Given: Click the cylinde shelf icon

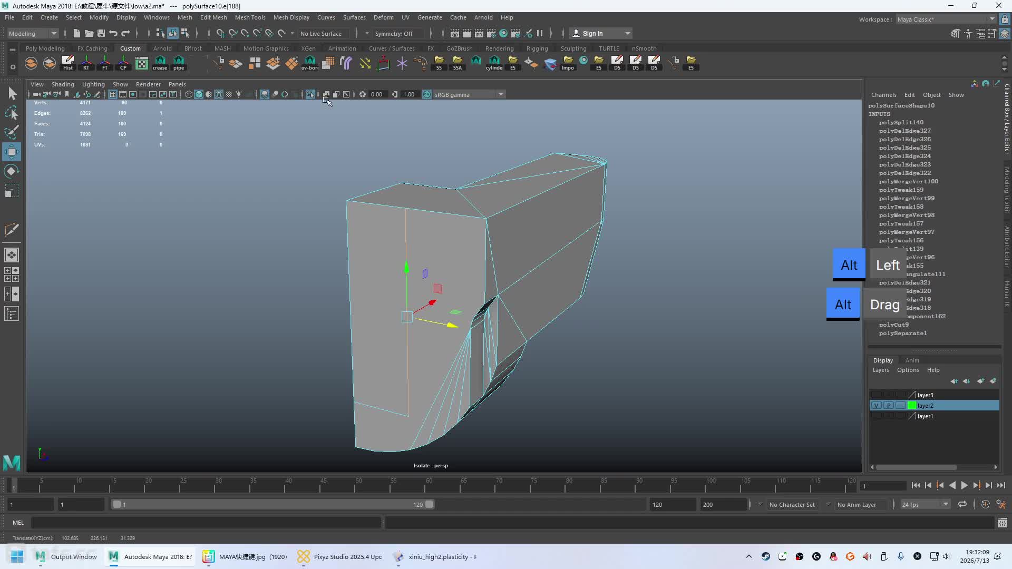Looking at the screenshot, I should (x=494, y=63).
